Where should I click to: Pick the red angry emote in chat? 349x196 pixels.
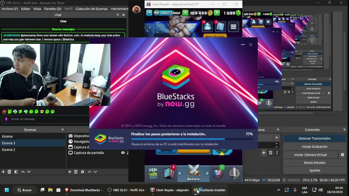point(4,112)
